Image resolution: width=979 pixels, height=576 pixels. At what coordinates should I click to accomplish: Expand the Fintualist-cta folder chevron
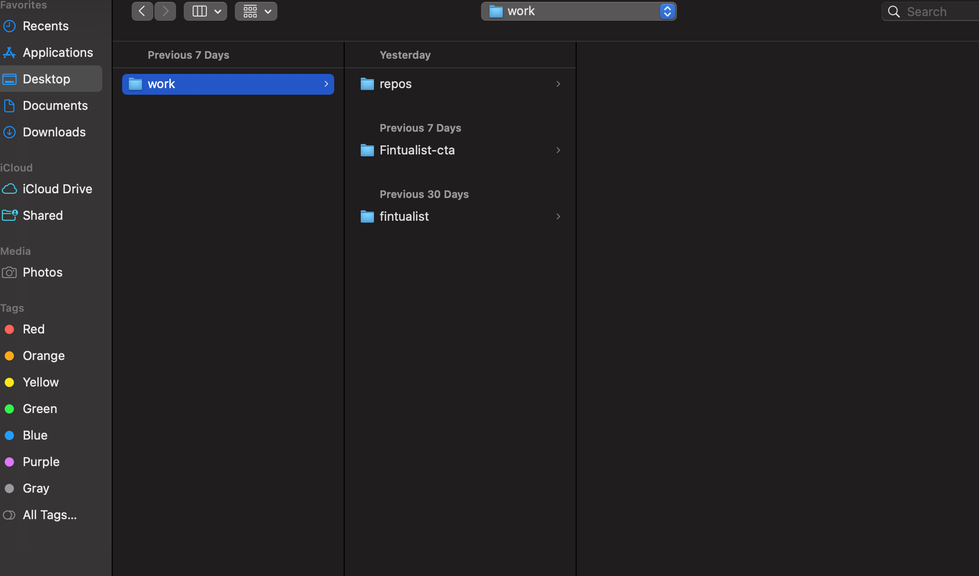pos(558,150)
